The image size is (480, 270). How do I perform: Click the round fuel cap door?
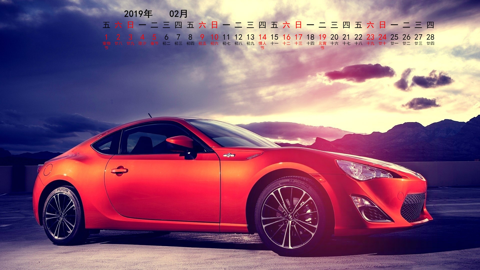(x=47, y=170)
